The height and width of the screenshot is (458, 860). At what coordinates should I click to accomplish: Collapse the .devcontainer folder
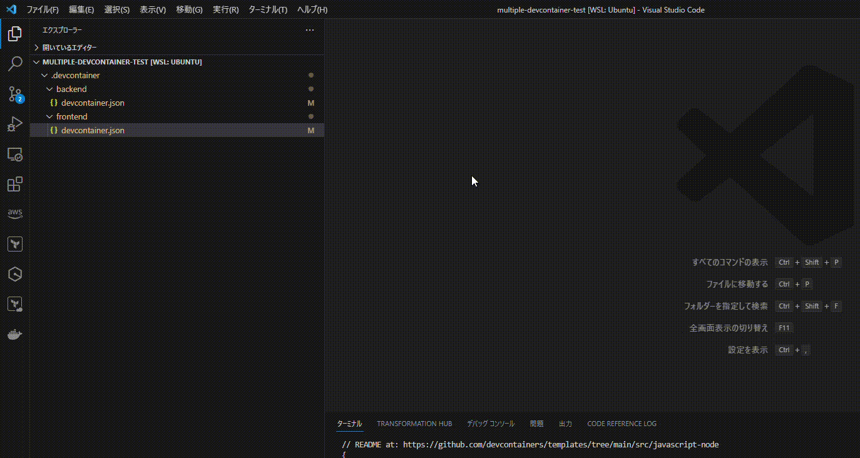[x=44, y=74]
